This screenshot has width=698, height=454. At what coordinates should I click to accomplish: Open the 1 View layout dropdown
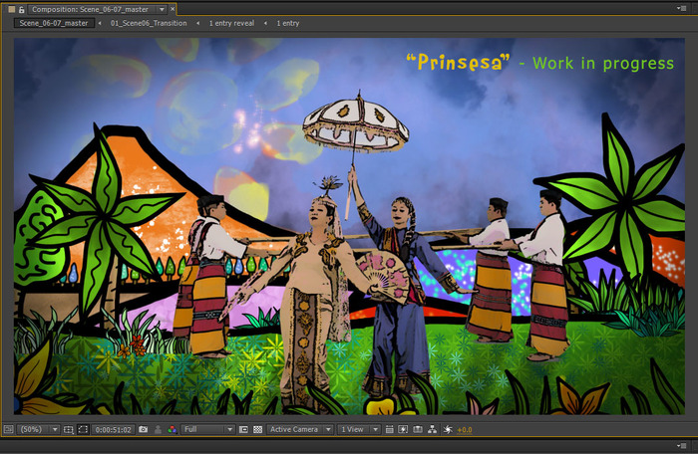click(x=358, y=429)
